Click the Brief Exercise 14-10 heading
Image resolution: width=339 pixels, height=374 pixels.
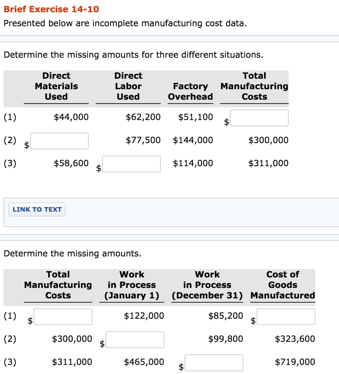51,9
